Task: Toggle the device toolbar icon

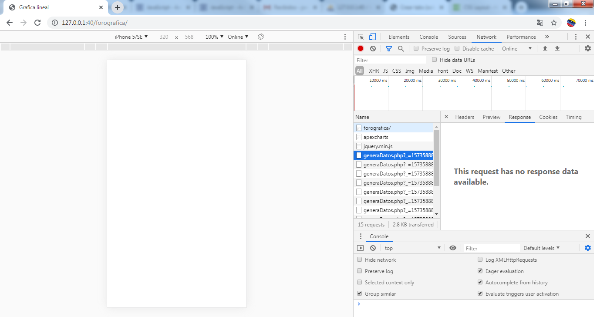Action: pos(372,37)
